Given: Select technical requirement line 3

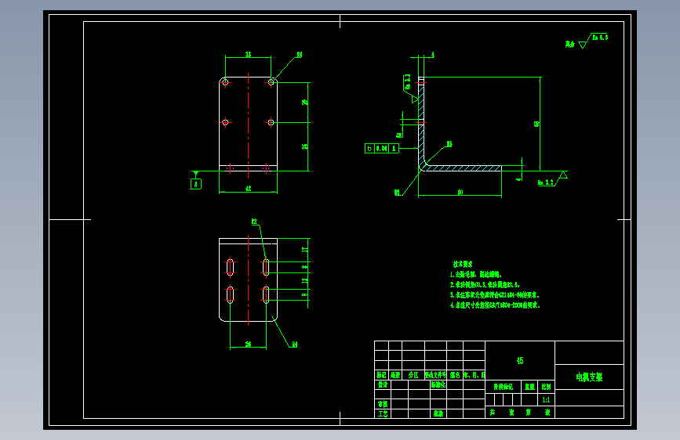Looking at the screenshot, I should 494,295.
